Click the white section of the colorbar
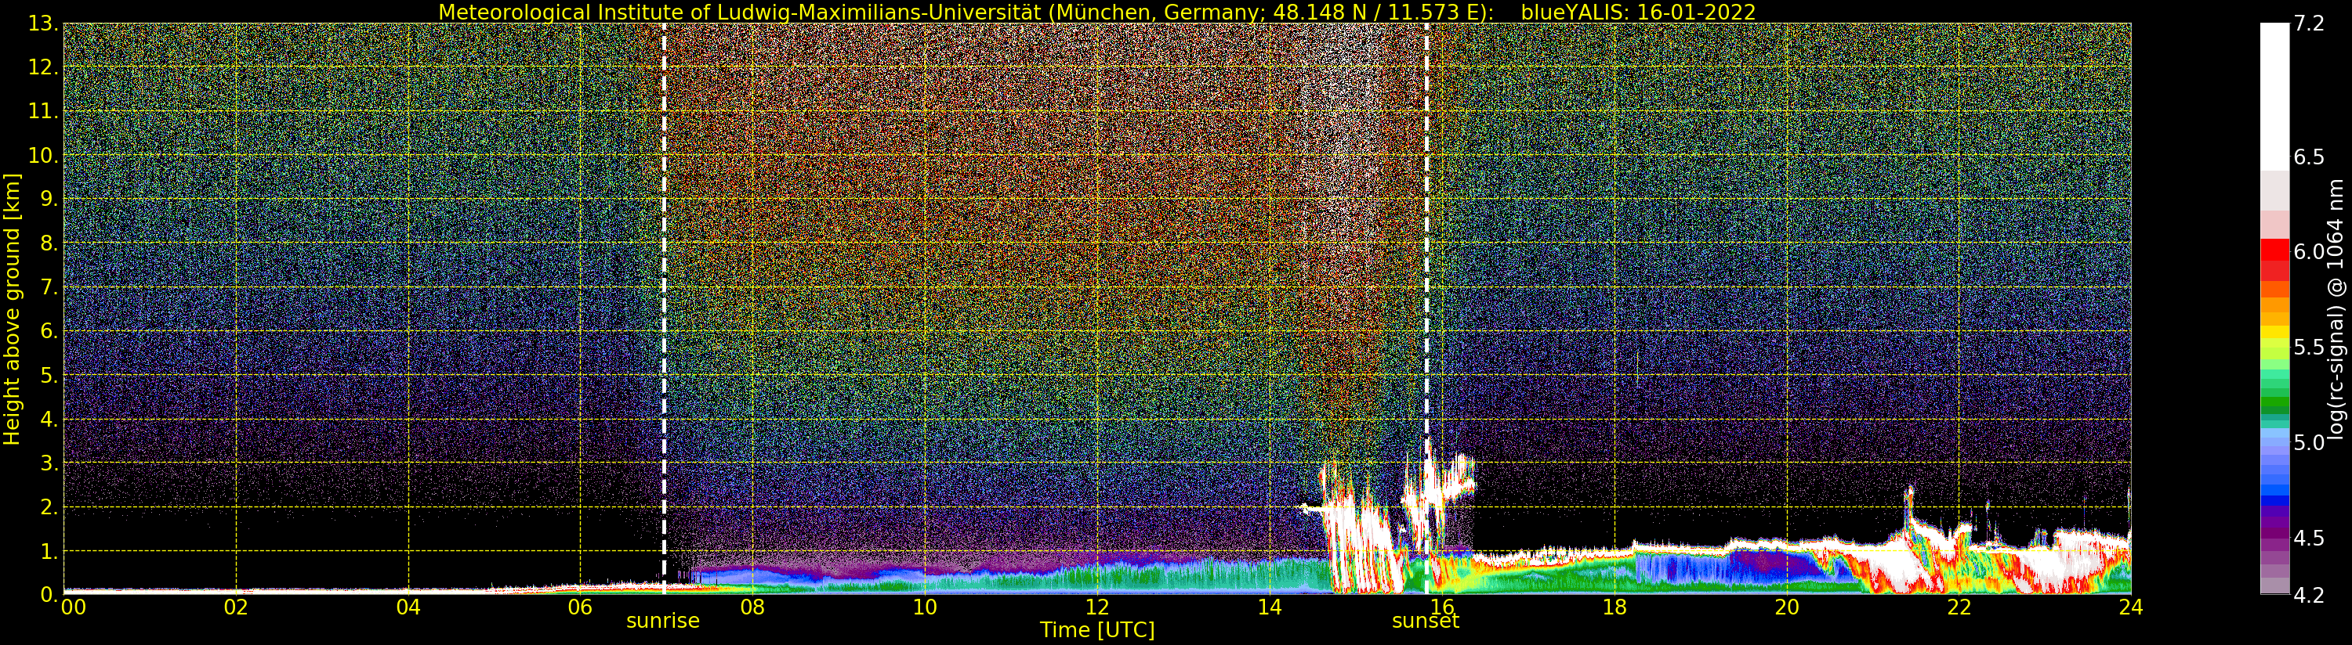Screen dimensions: 2352x645 click(x=2274, y=95)
